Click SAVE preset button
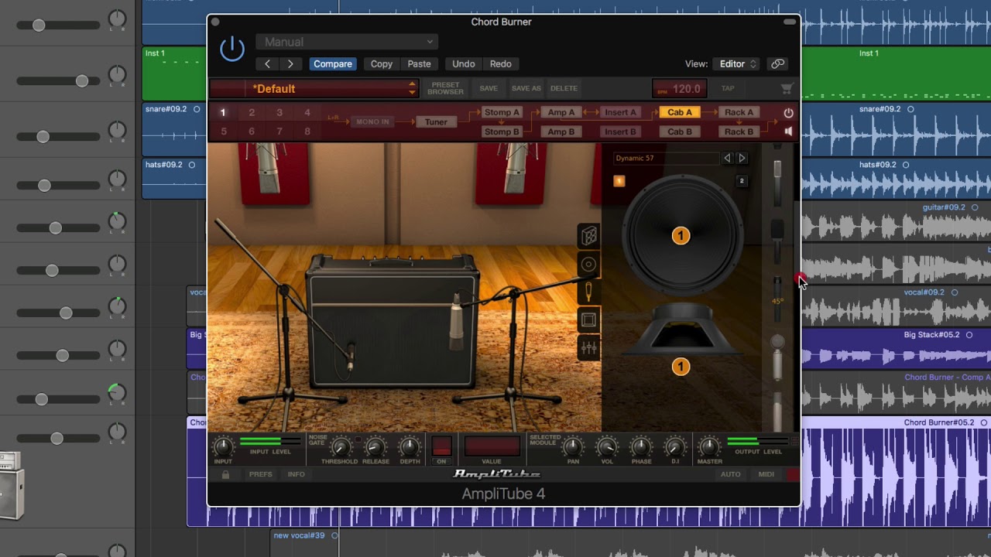The image size is (991, 557). pos(489,88)
